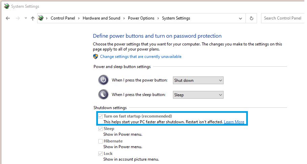This screenshot has height=164, width=307.
Task: Toggle Turn on fast startup checkbox
Action: 100,117
